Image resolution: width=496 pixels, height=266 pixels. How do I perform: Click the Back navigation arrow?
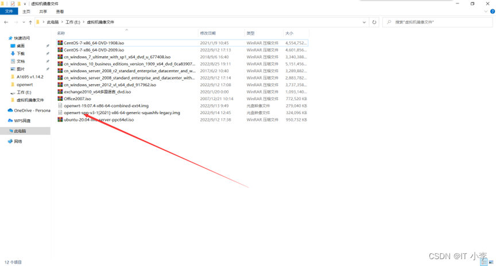point(6,22)
